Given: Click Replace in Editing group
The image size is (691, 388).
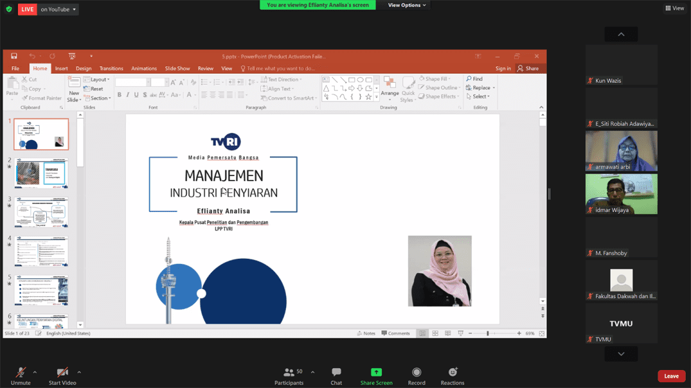Looking at the screenshot, I should pyautogui.click(x=480, y=87).
